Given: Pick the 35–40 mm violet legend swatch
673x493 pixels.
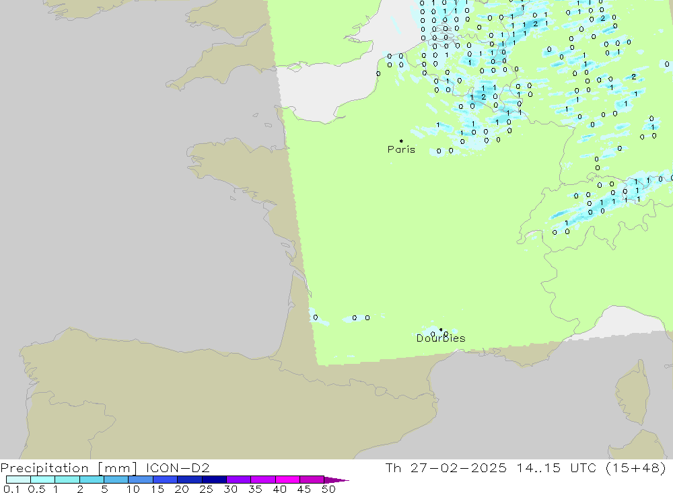Looking at the screenshot, I should coord(263,480).
